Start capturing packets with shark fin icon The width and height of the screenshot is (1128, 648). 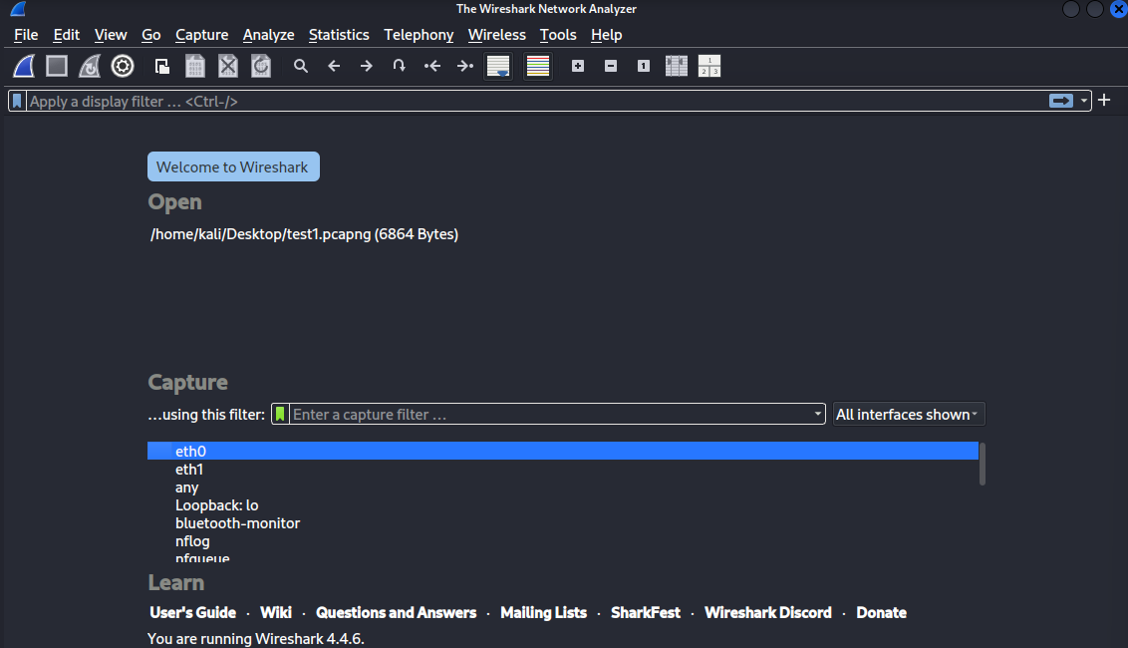[x=25, y=66]
